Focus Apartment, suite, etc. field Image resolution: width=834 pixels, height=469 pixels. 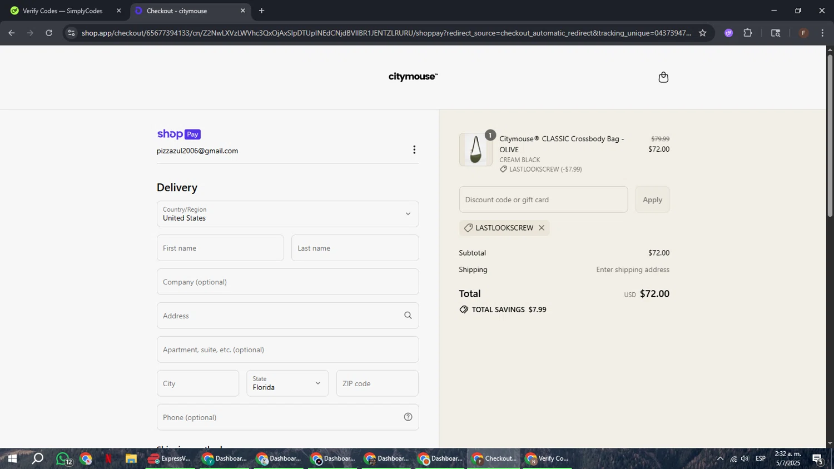pos(288,350)
